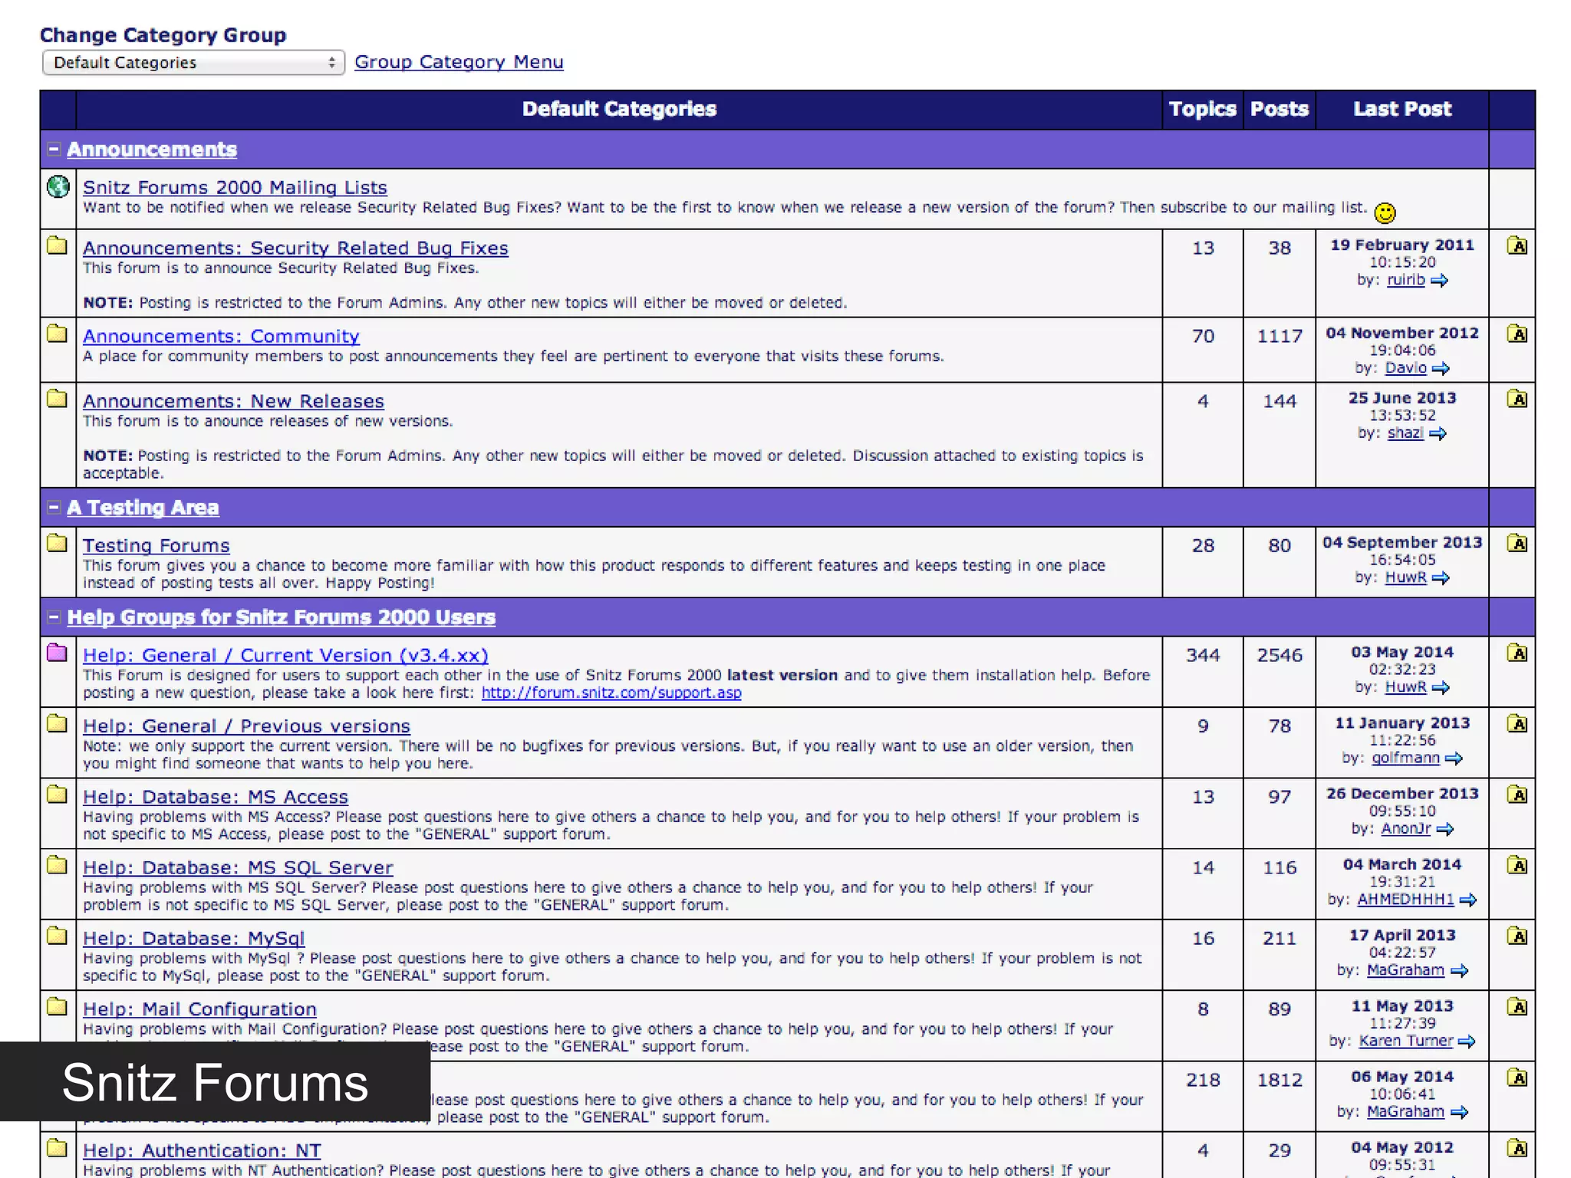Screen dimensions: 1571x1178
Task: Open Help Groups for Snitz Forums 2000 Users
Action: [282, 617]
